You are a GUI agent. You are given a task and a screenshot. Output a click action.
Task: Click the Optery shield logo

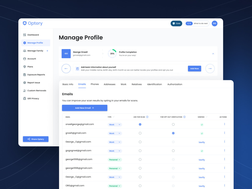pos(25,23)
